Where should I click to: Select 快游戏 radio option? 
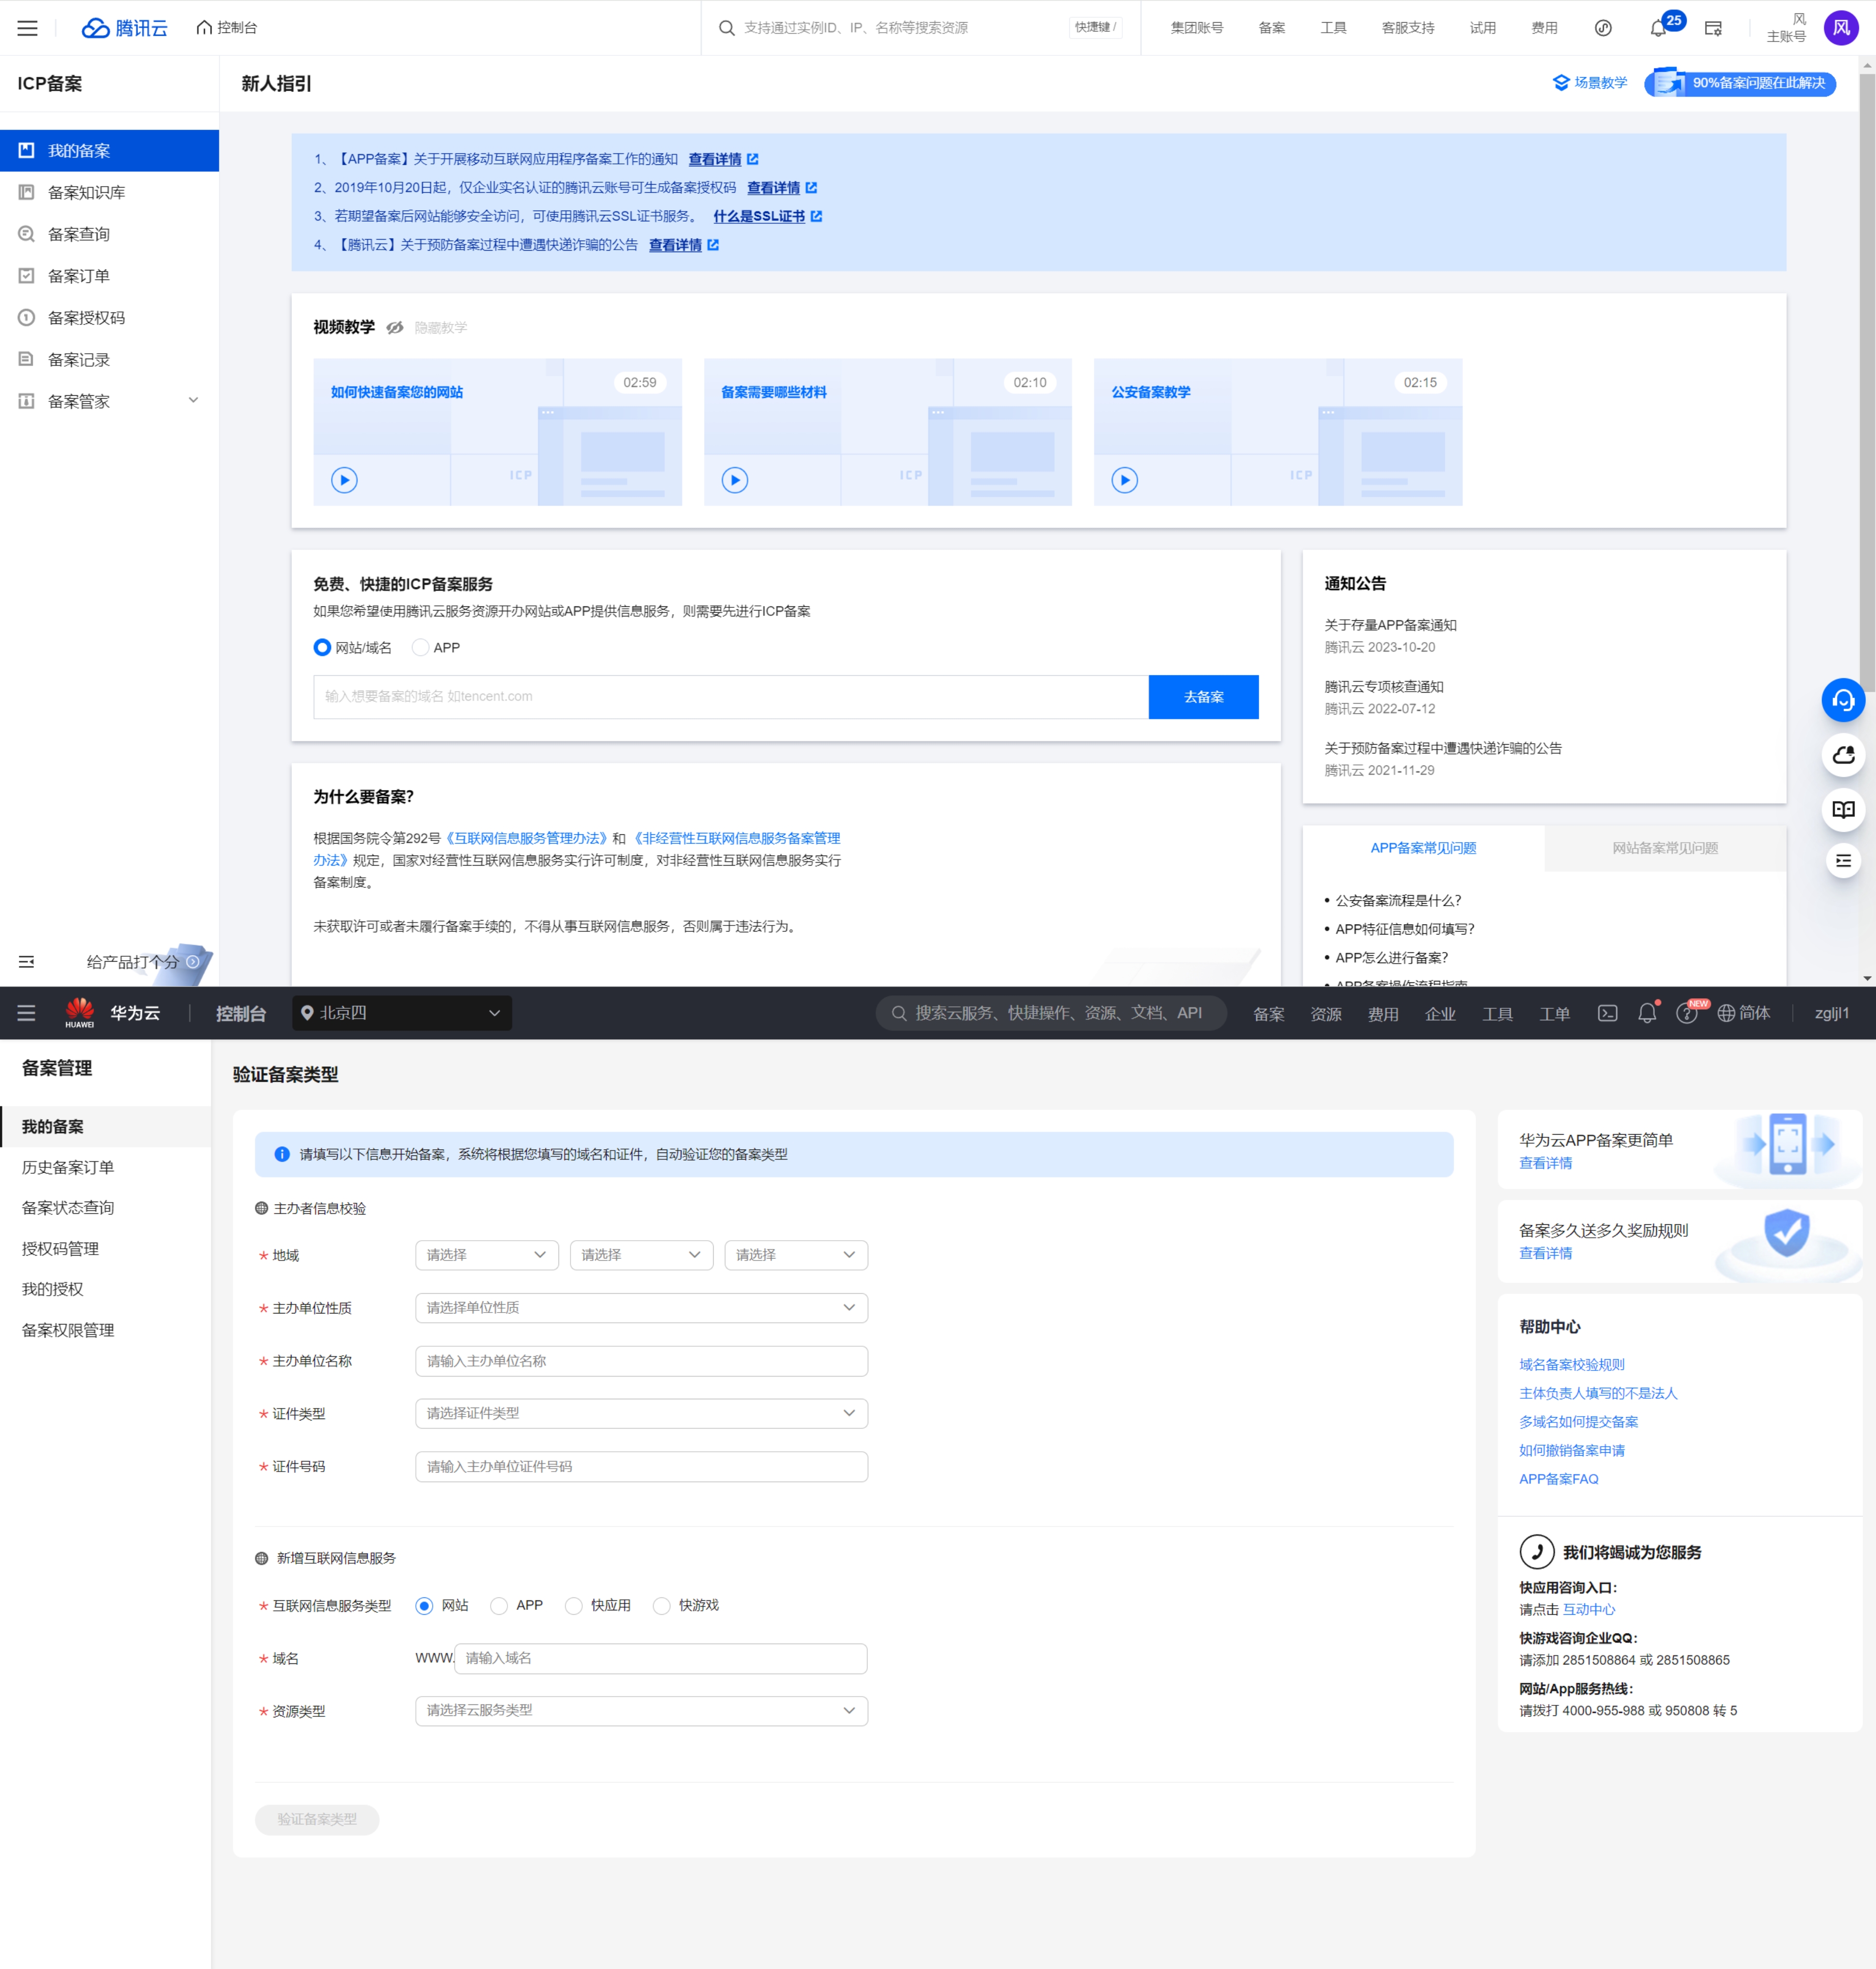tap(662, 1605)
